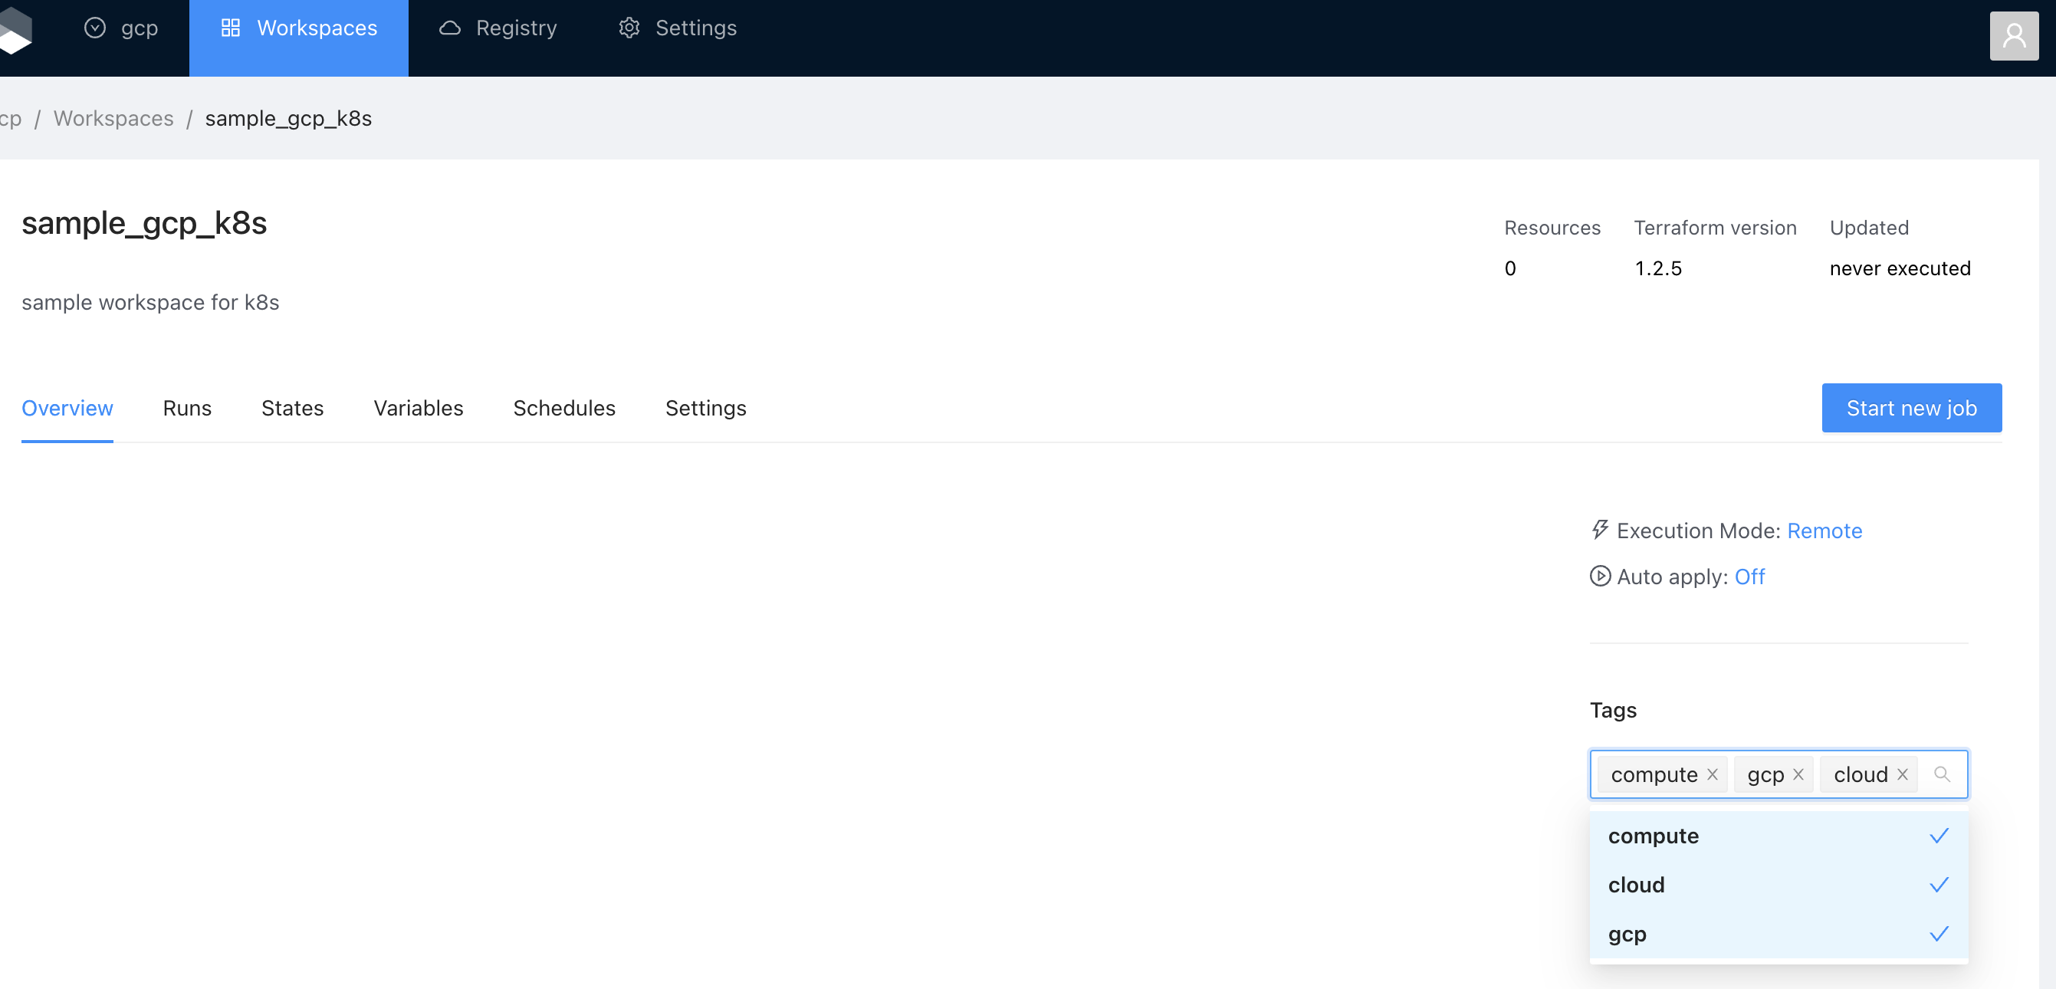Click the Registry cloud icon
Viewport: 2056px width, 989px height.
click(450, 28)
